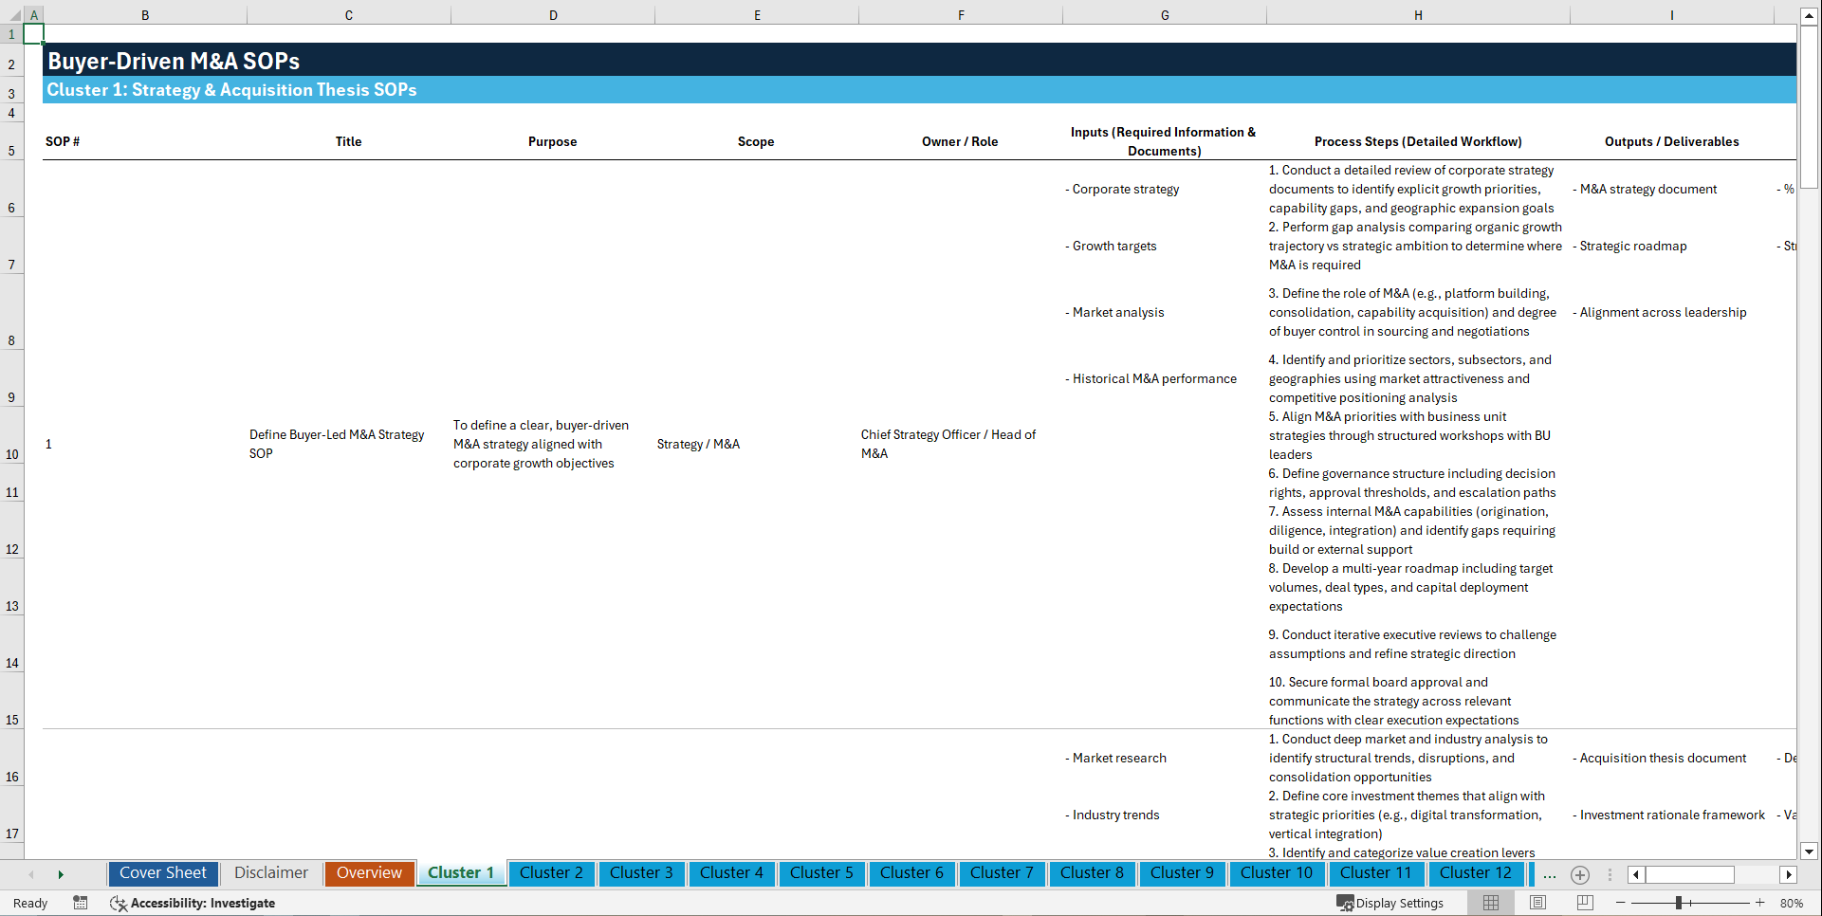Zoom out using the minus icon
Viewport: 1822px width, 916px height.
(1620, 903)
